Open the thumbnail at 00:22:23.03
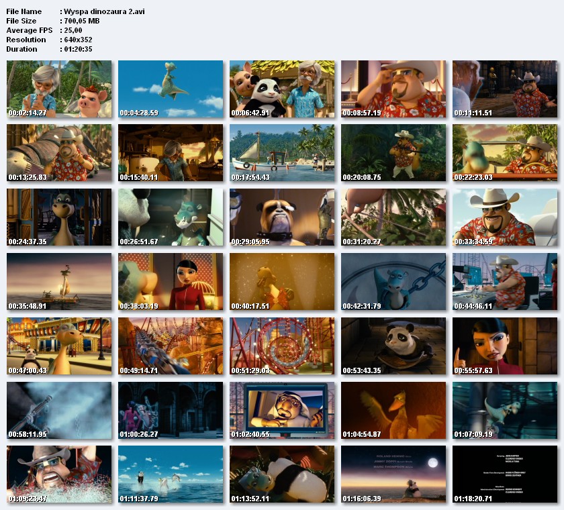The image size is (564, 510). [505, 153]
